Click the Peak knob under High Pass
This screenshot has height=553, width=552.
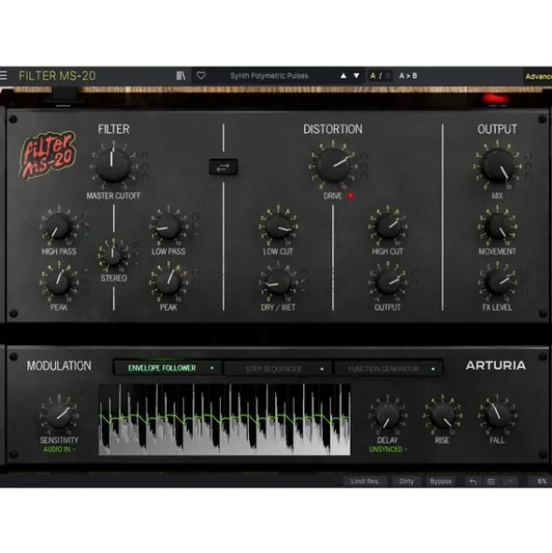pyautogui.click(x=58, y=283)
